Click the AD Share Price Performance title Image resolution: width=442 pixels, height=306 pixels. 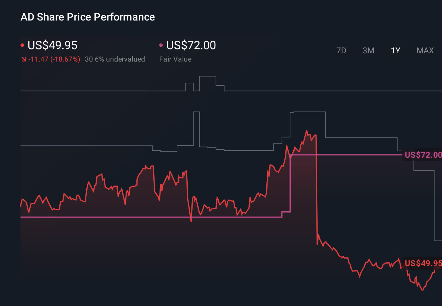tap(88, 17)
